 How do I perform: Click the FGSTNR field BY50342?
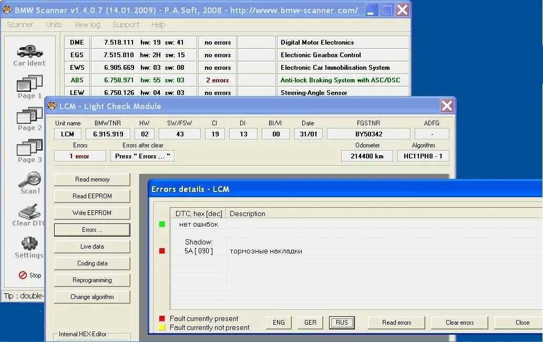(x=368, y=134)
